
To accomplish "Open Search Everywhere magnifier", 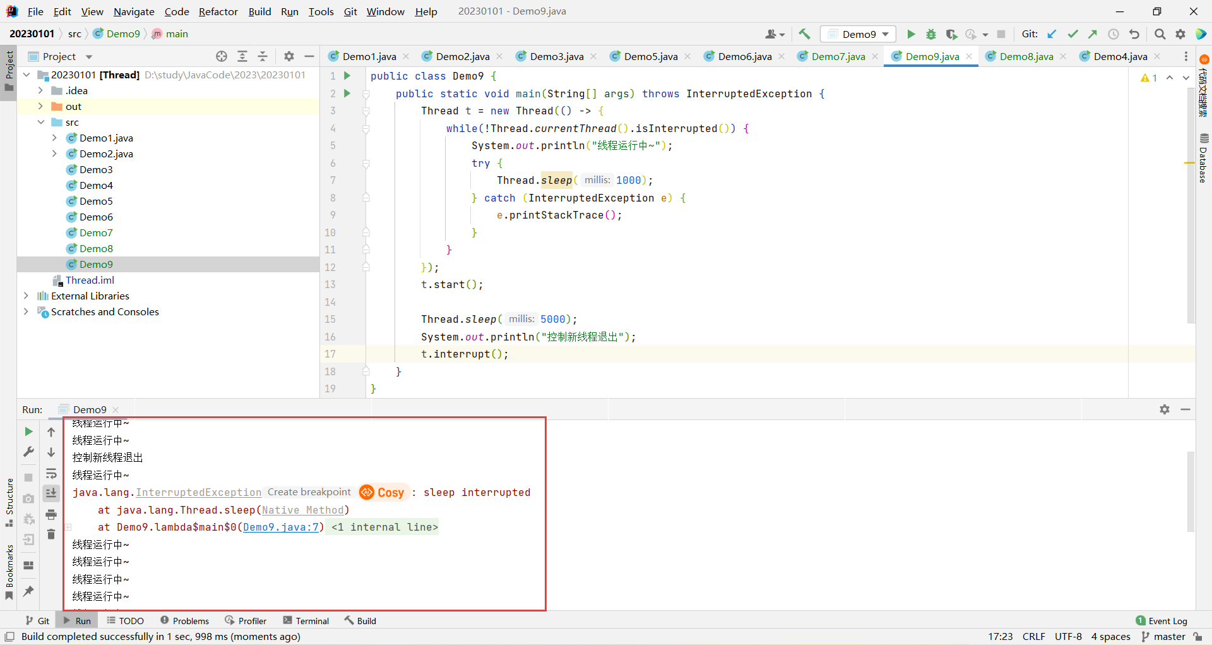I will (1160, 34).
